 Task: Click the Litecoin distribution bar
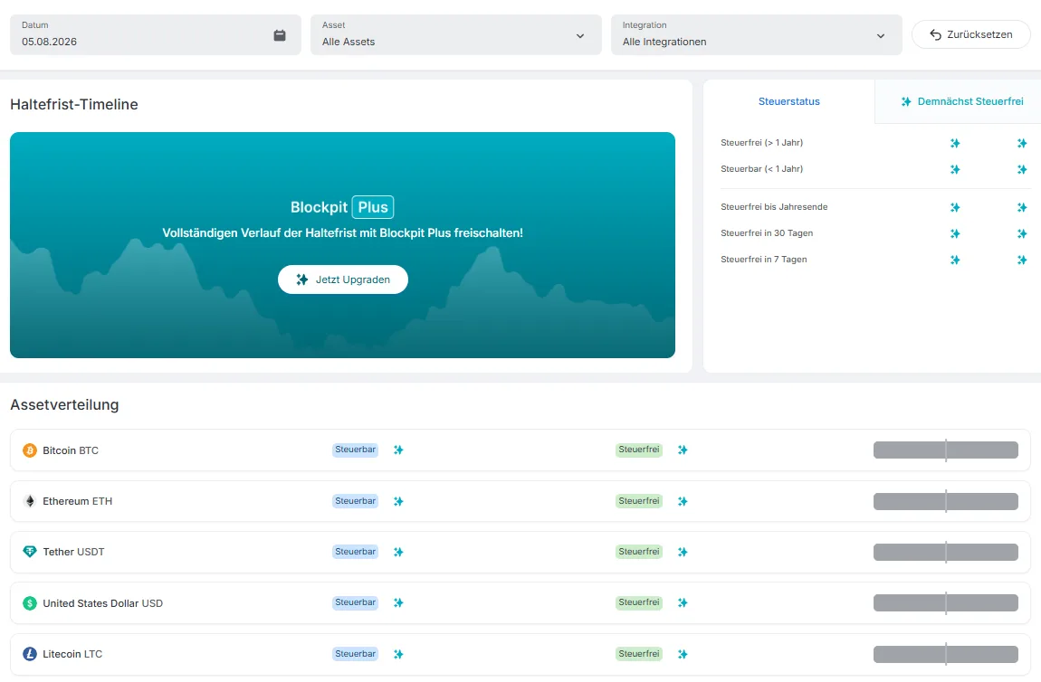coord(945,654)
